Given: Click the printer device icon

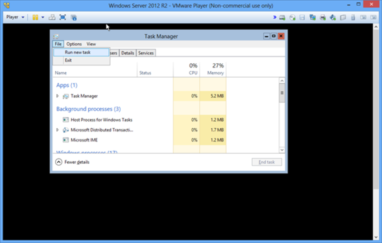Looking at the screenshot, I should [322, 18].
